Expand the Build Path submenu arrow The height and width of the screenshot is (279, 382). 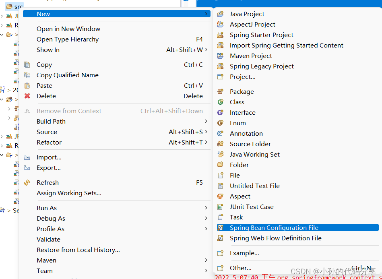click(206, 121)
